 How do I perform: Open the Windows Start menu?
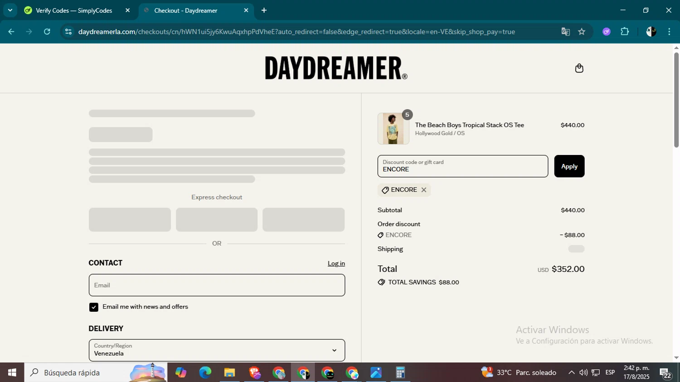tap(12, 372)
